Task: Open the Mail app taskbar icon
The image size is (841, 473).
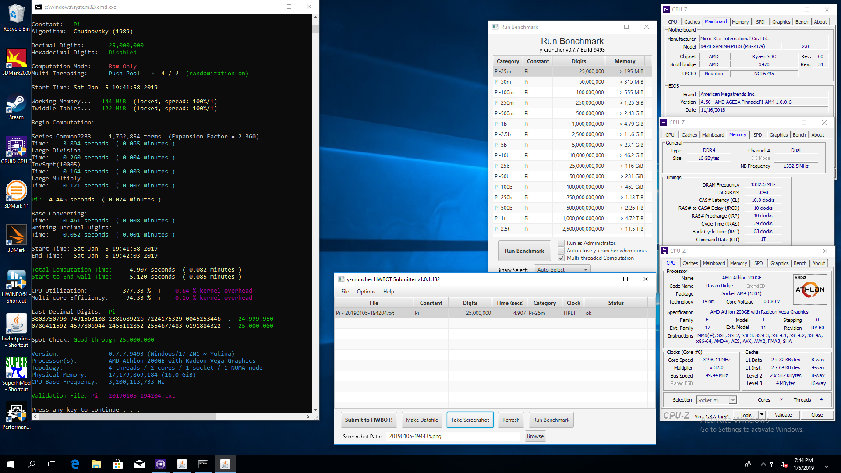Action: coord(139,464)
